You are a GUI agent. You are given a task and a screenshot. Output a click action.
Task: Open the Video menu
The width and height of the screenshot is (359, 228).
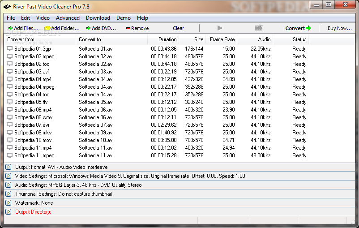pos(43,18)
